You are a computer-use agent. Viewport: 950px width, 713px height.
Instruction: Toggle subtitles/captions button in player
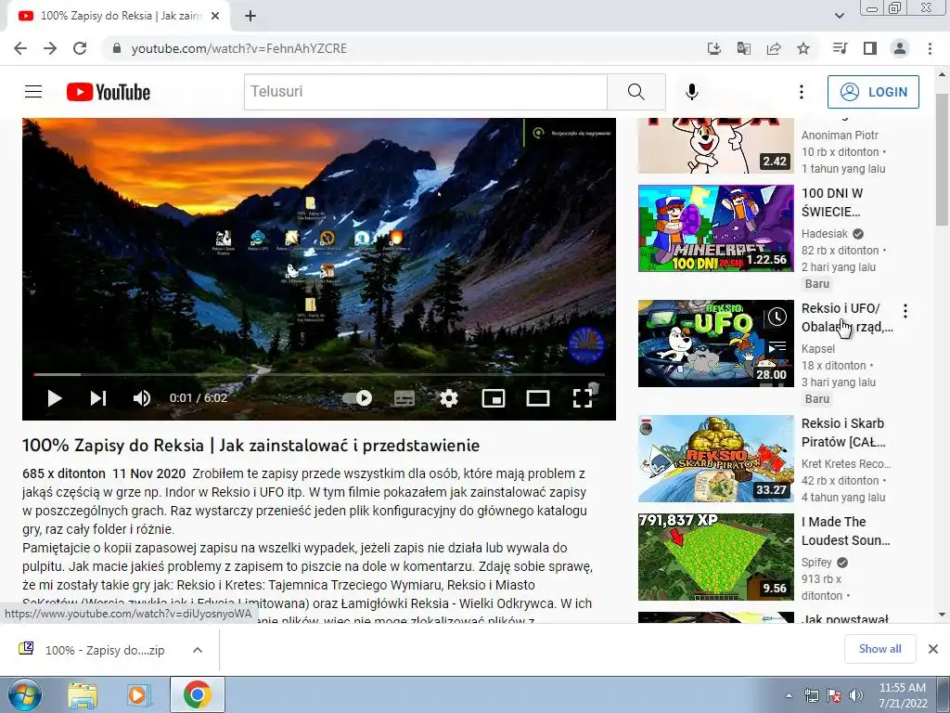[404, 398]
